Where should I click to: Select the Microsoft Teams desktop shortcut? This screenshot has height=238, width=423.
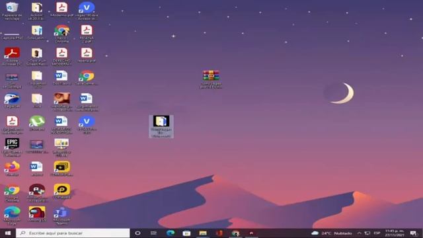[x=61, y=216]
